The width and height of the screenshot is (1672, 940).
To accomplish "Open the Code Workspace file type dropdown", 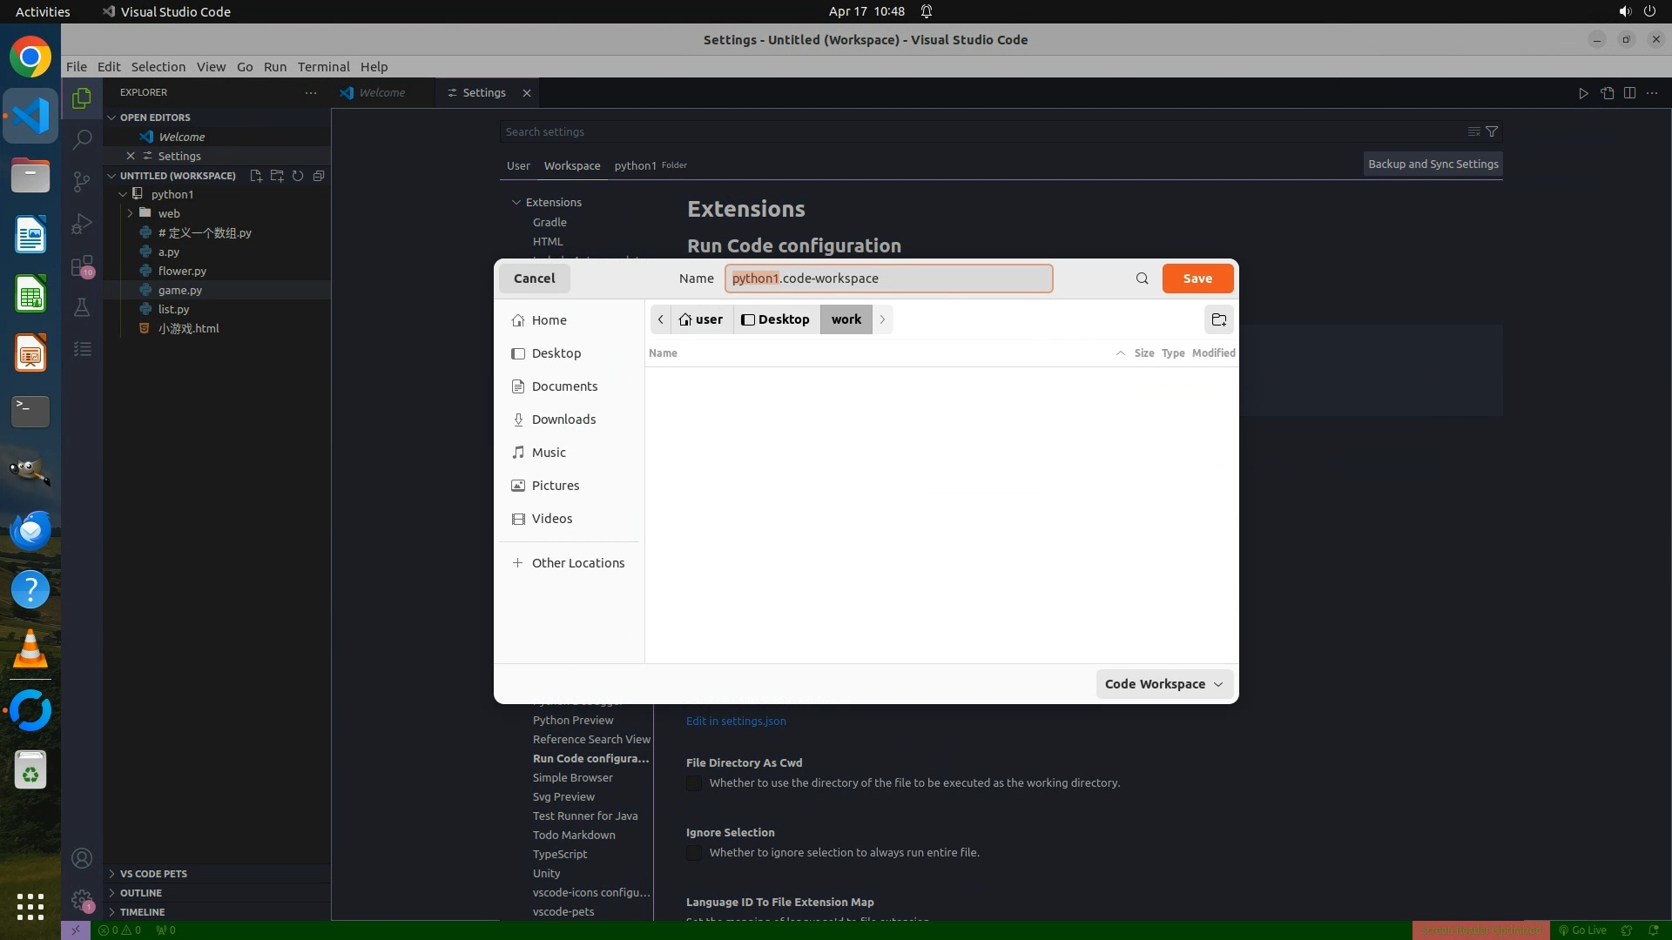I will point(1163,684).
